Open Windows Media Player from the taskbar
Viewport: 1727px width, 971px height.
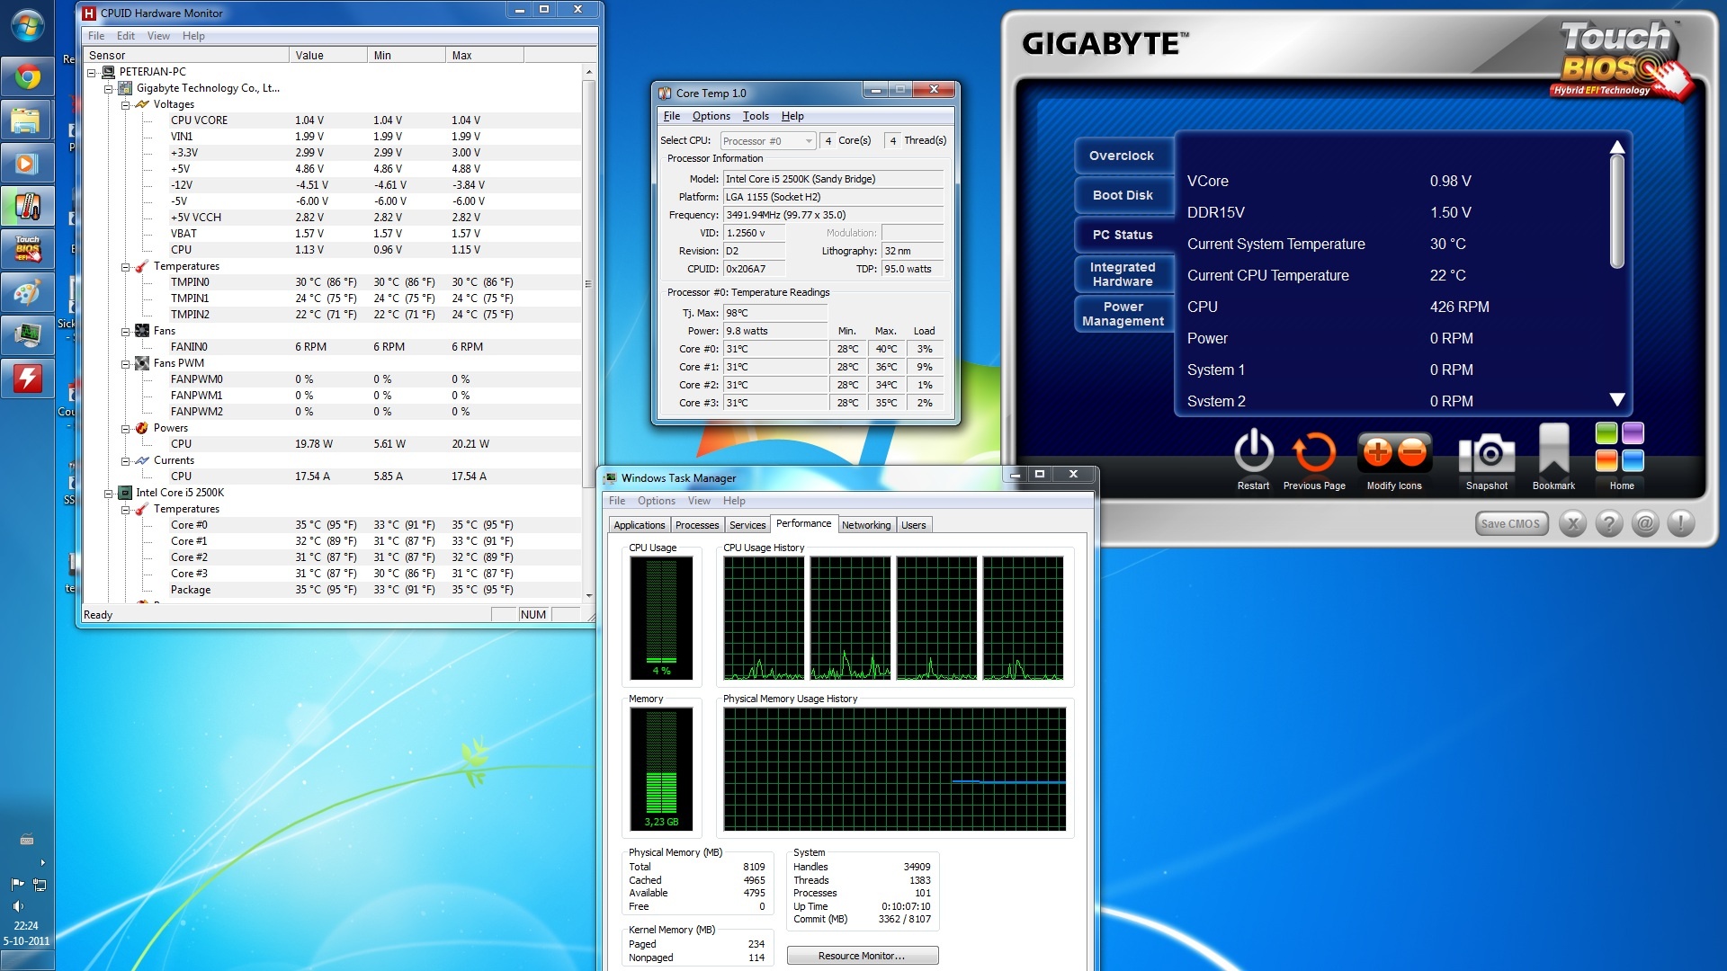tap(27, 165)
